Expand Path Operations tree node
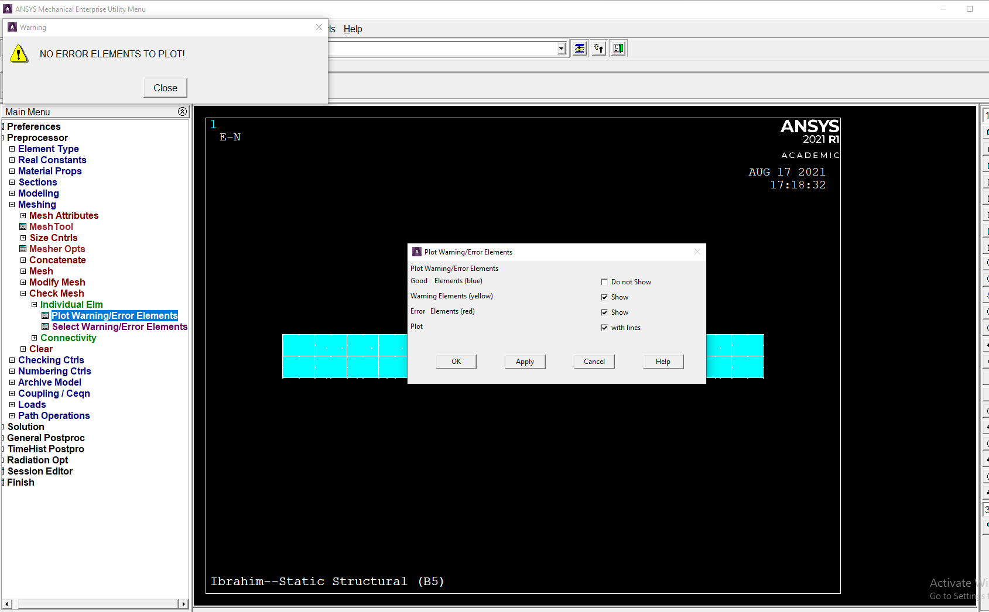 (x=12, y=416)
